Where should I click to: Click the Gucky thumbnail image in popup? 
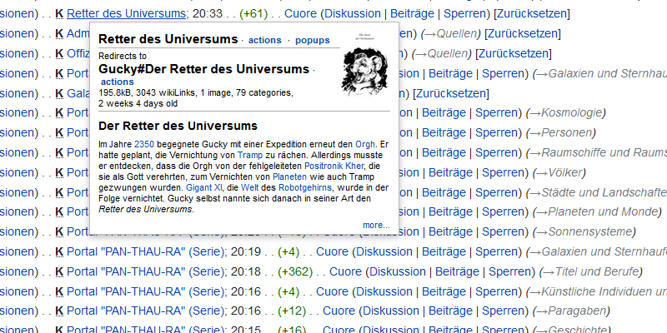pyautogui.click(x=365, y=64)
